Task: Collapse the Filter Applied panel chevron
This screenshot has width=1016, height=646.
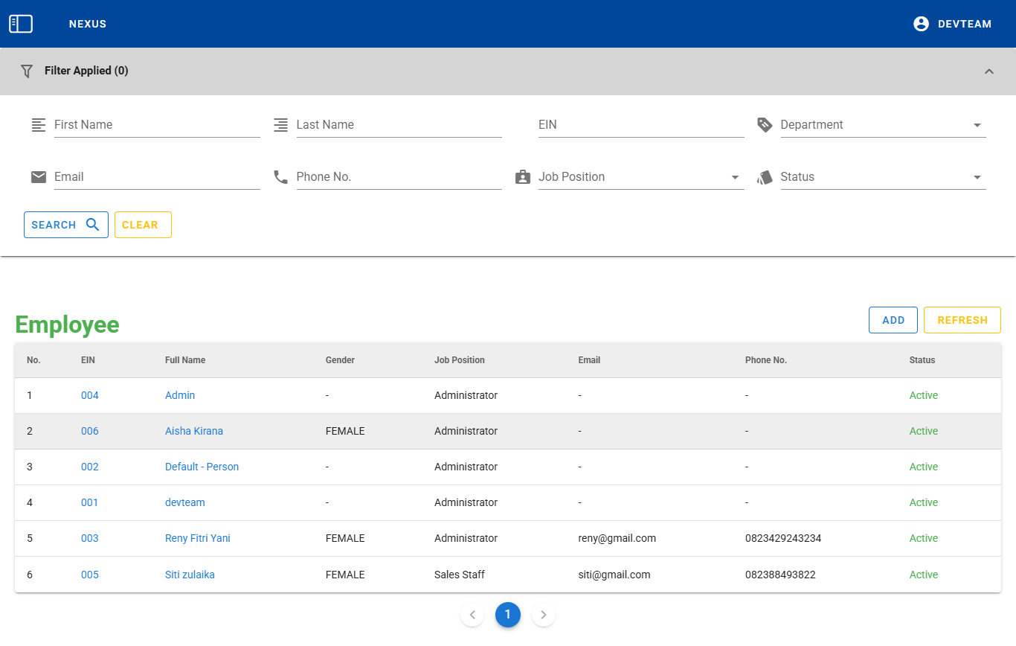Action: 988,71
